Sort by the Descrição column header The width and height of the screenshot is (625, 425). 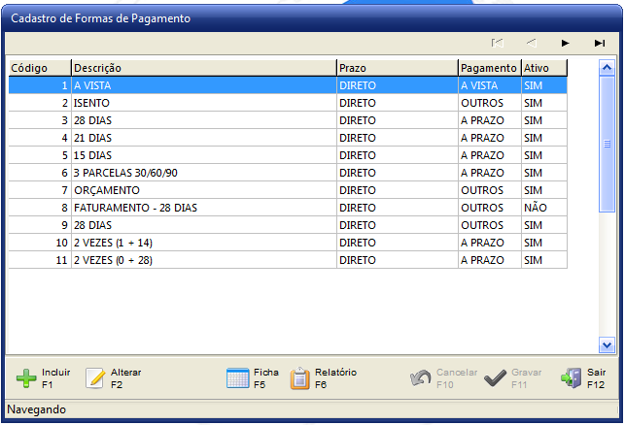click(x=204, y=68)
